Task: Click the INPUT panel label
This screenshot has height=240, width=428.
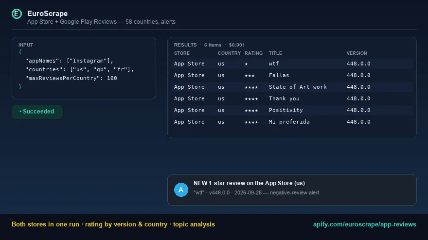Action: pyautogui.click(x=26, y=45)
